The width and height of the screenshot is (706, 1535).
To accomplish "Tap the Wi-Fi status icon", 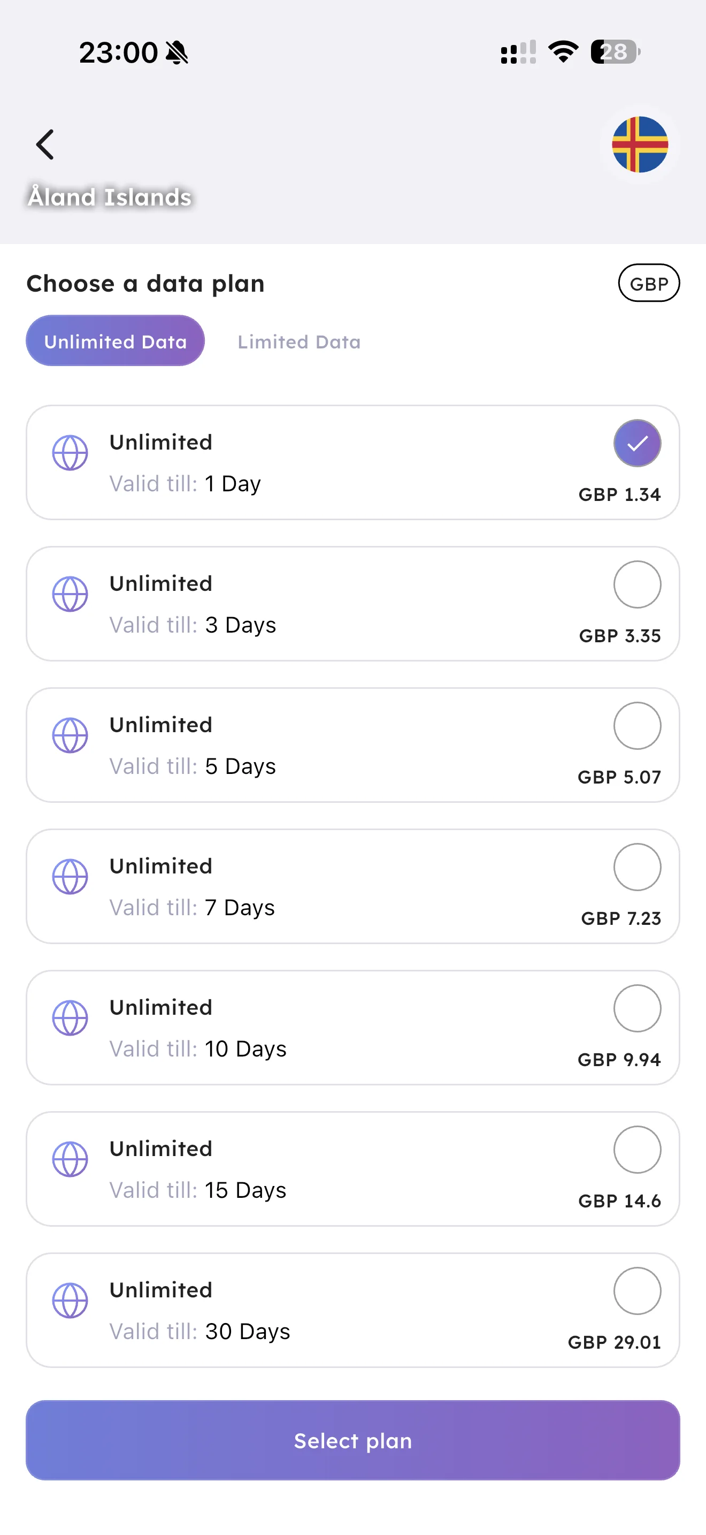I will 563,52.
